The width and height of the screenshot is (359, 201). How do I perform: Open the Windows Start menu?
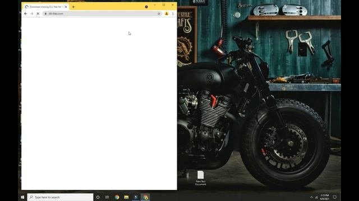[x=22, y=197]
